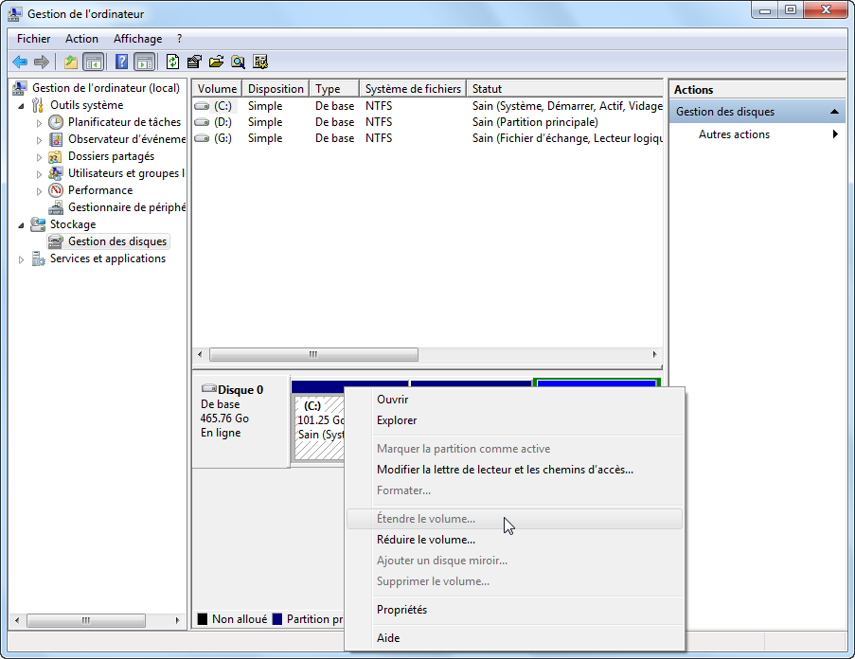Expand Dossiers partagés node
Image resolution: width=855 pixels, height=659 pixels.
39,157
